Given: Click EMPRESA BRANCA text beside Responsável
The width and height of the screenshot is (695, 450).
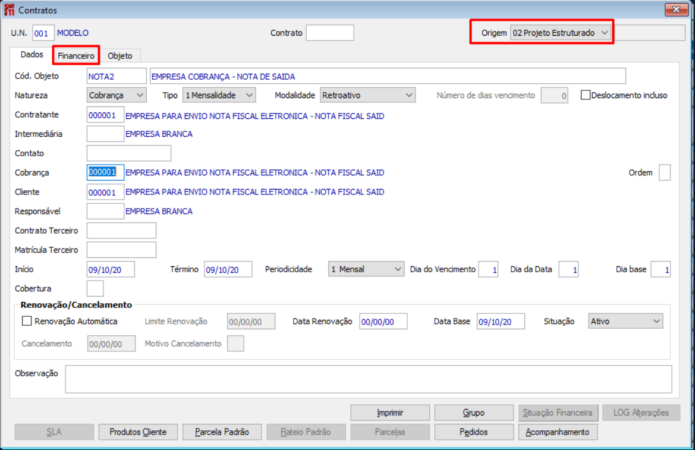Looking at the screenshot, I should coord(159,211).
